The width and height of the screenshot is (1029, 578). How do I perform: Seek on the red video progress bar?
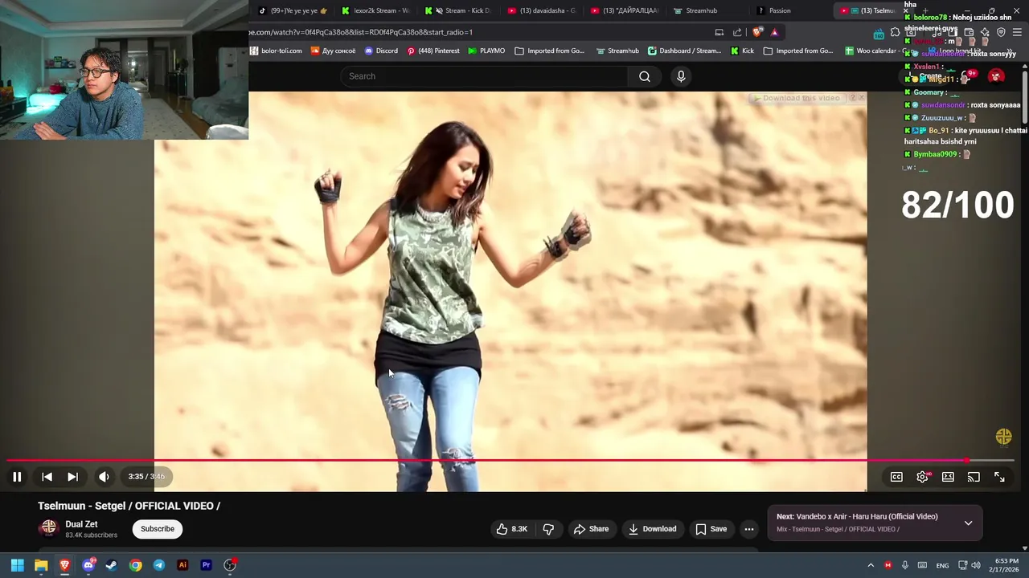pyautogui.click(x=510, y=461)
